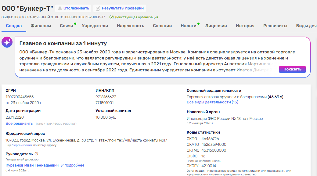
Task: Open the Все виды деятельности (13) link
Action: (212, 102)
